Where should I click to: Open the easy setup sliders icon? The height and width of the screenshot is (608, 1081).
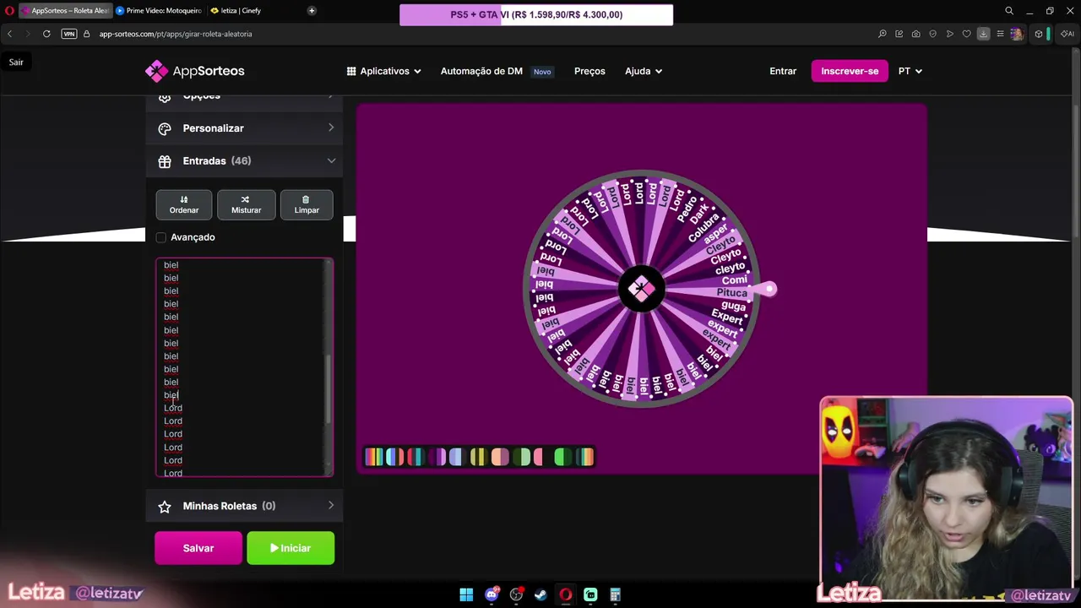click(1000, 34)
